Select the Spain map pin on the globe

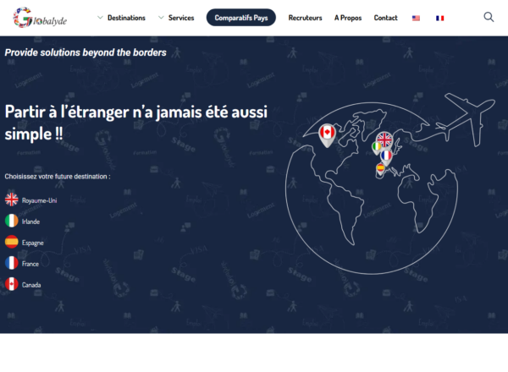coord(381,169)
